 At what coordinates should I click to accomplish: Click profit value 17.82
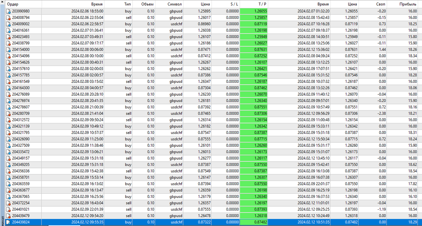(412, 184)
